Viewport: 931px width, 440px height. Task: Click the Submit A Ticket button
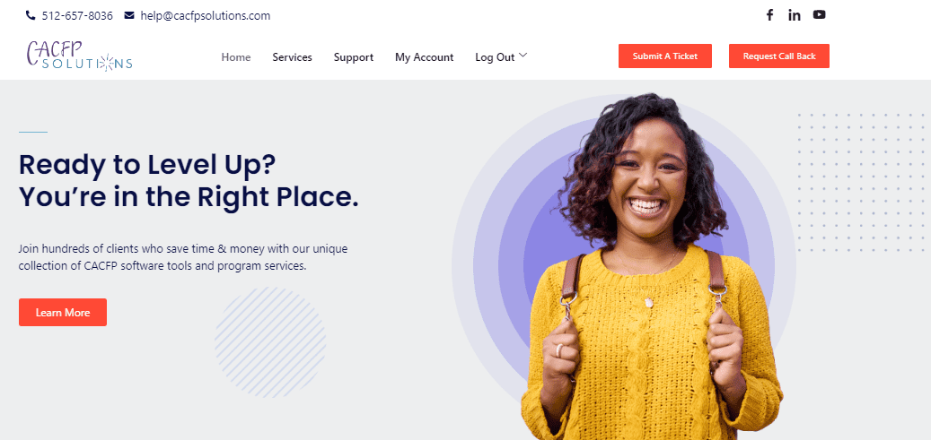(665, 56)
